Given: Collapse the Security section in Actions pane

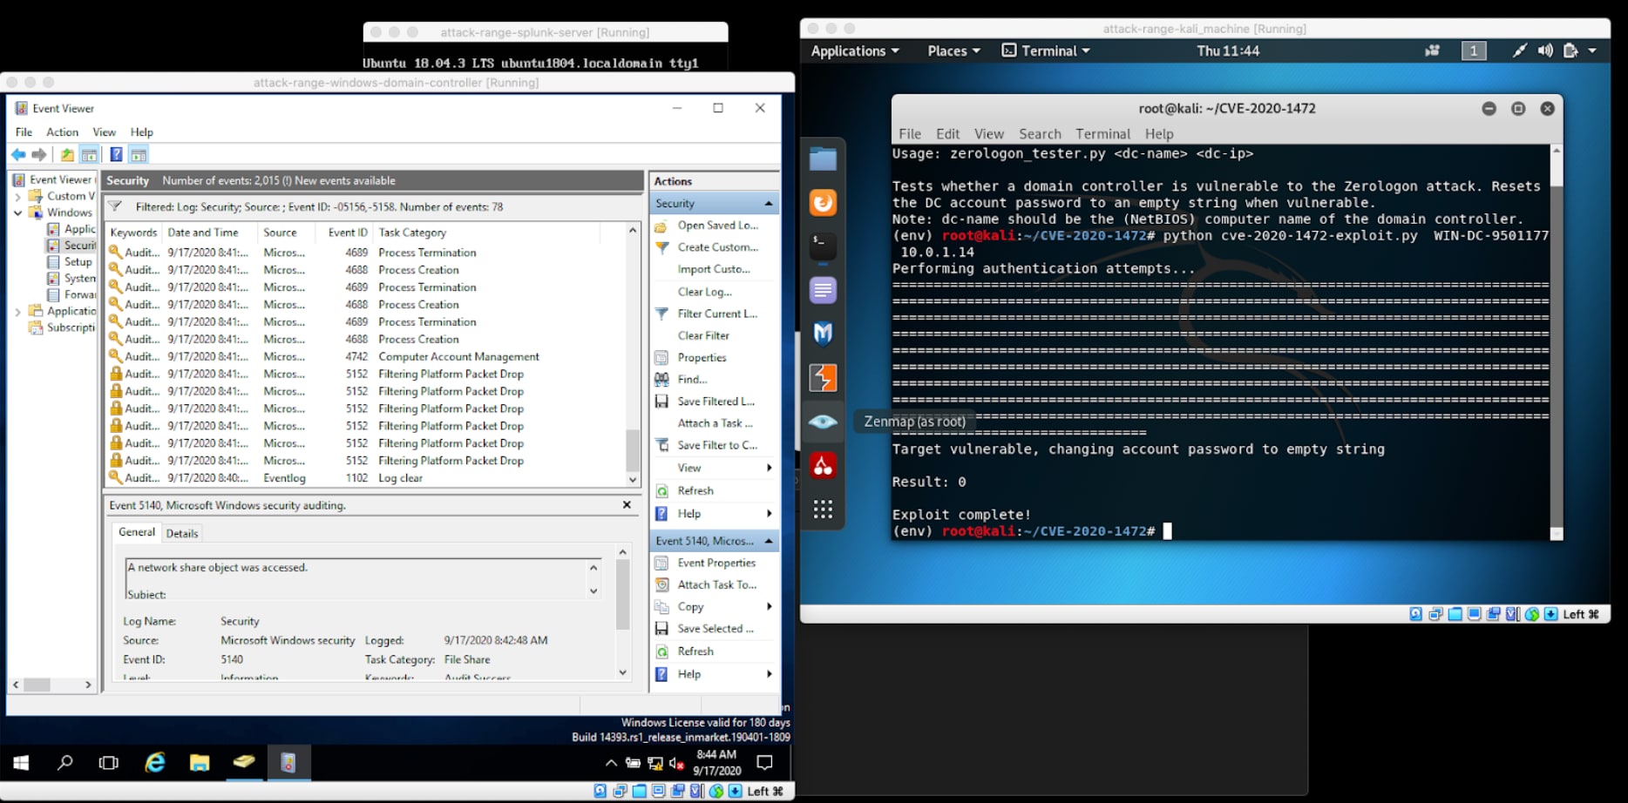Looking at the screenshot, I should point(769,203).
